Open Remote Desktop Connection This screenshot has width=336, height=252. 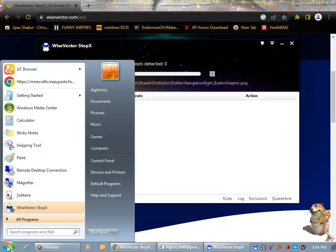tap(44, 170)
